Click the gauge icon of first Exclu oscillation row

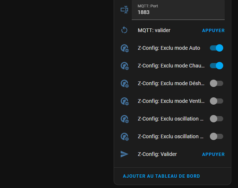pyautogui.click(x=125, y=119)
